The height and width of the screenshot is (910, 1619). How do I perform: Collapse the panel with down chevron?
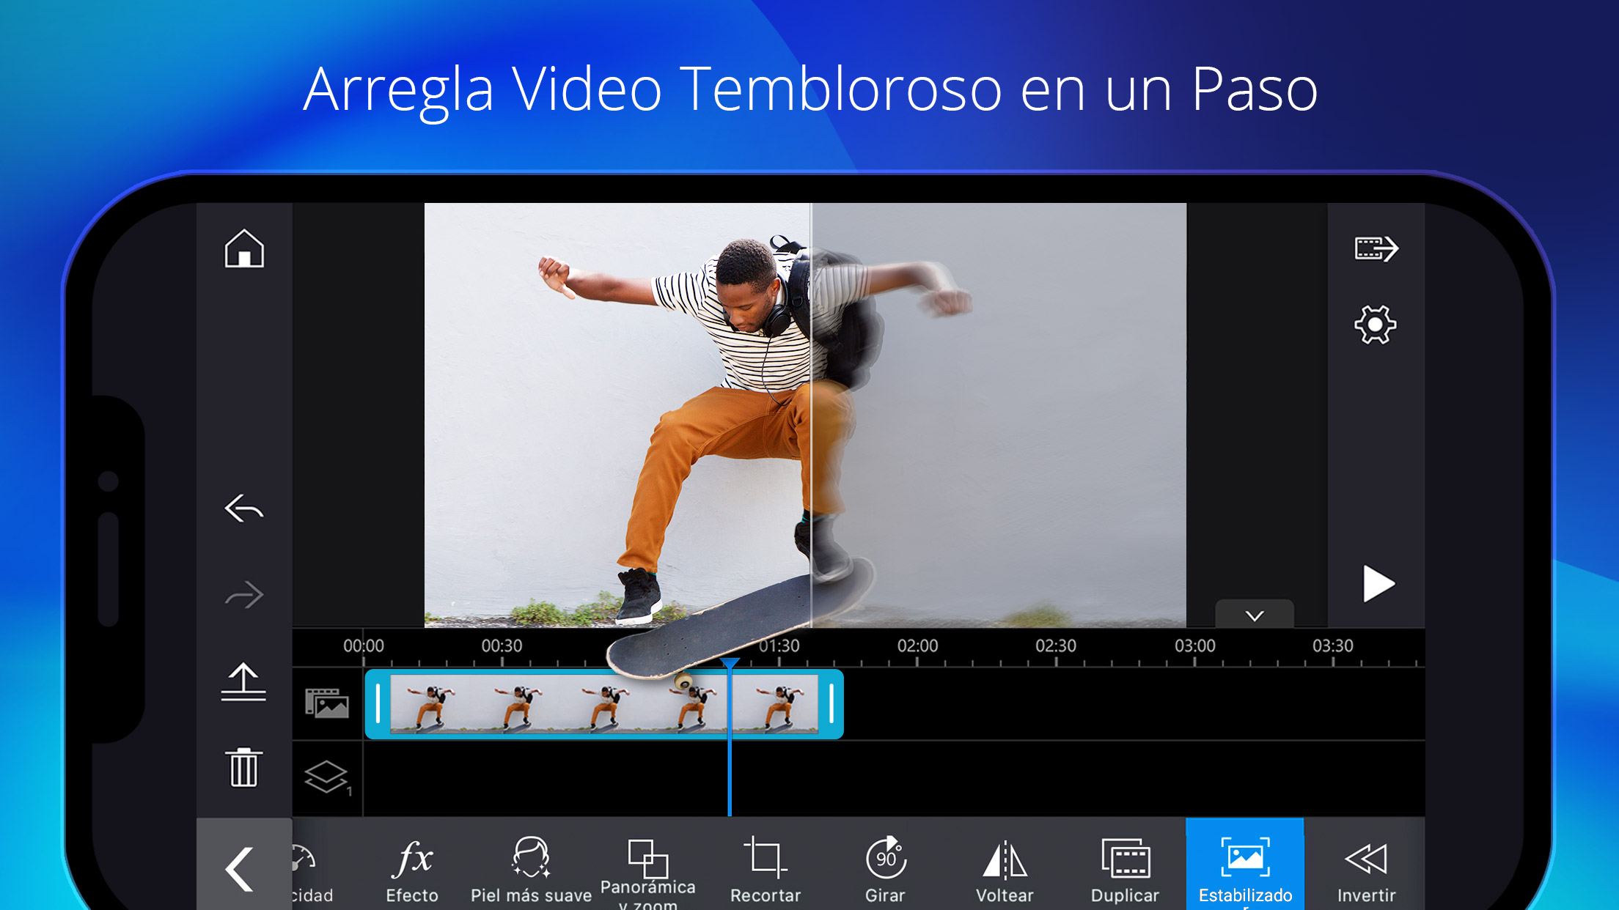pos(1255,615)
